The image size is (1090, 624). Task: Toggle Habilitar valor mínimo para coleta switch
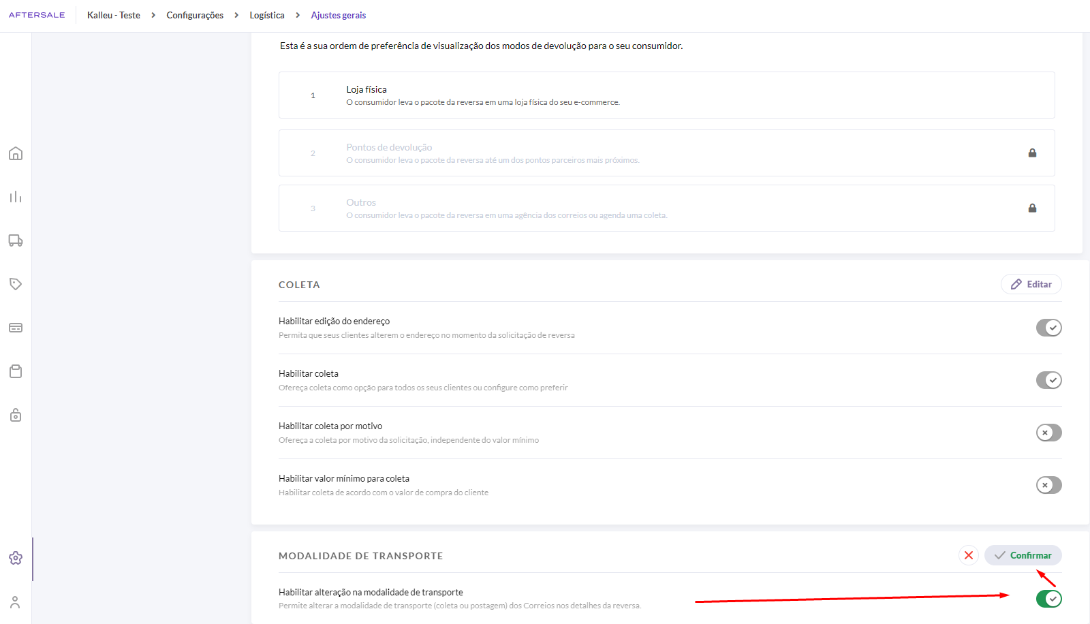pyautogui.click(x=1049, y=485)
